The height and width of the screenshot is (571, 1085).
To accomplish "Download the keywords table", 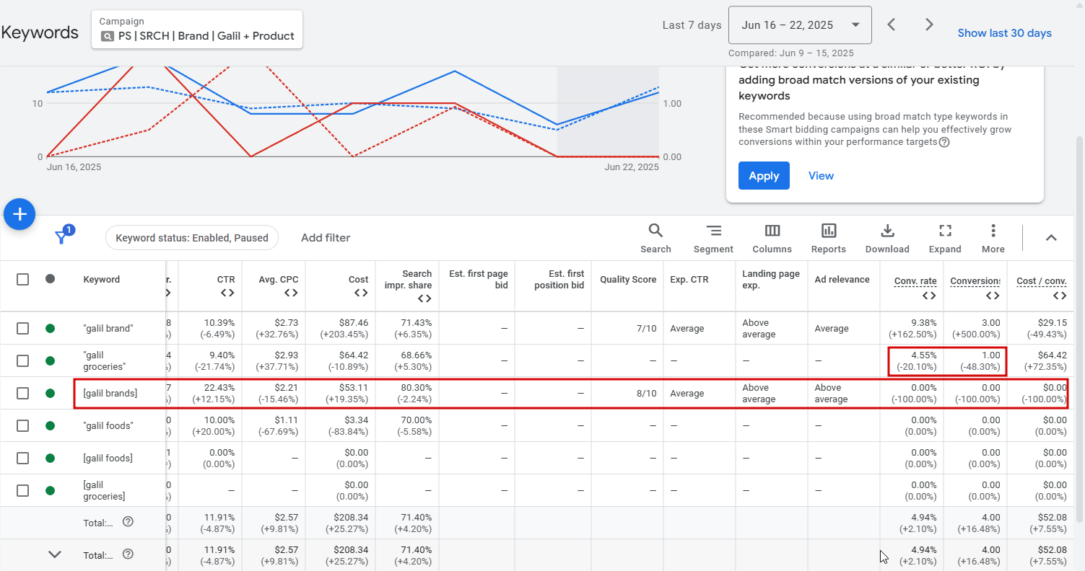I will pos(887,238).
